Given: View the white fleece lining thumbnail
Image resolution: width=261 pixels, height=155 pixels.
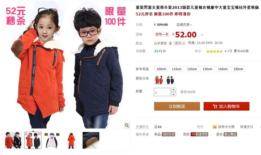Looking at the screenshot, I should [52, 140].
